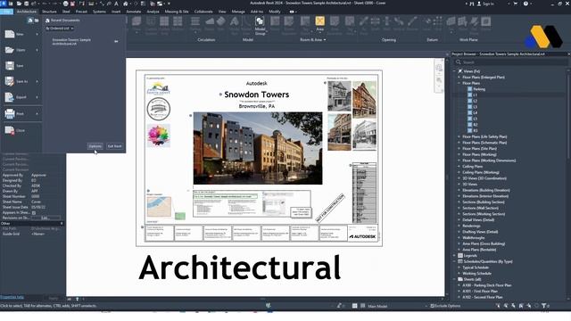Click the Options button in File menu

(x=95, y=146)
